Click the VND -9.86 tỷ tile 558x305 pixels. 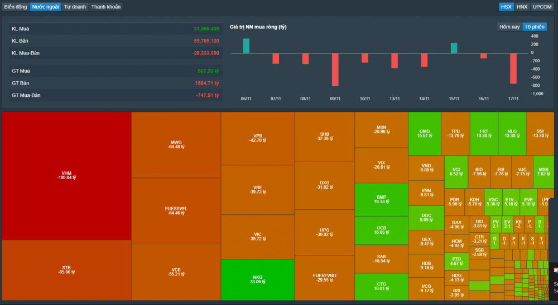426,168
